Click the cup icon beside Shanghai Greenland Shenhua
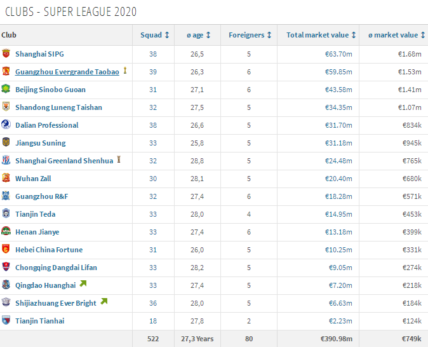This screenshot has width=428, height=347. [119, 160]
